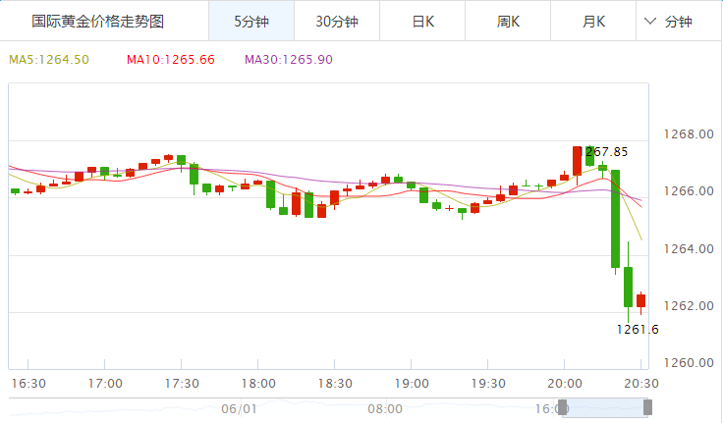
Task: Select the 日K tab
Action: tap(422, 22)
